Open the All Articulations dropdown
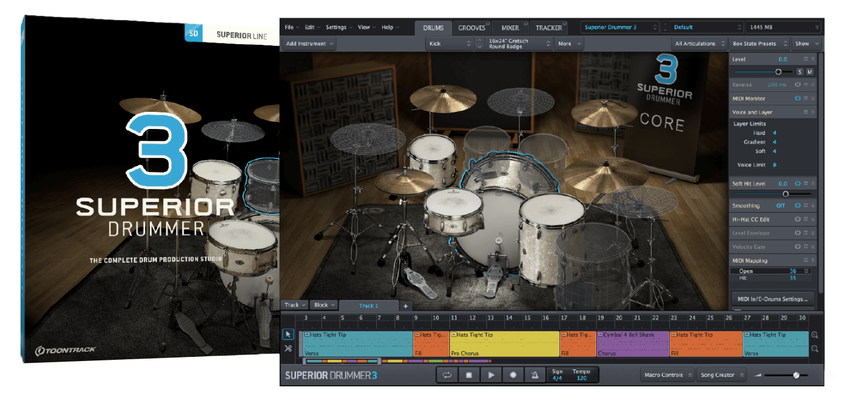 coord(699,44)
